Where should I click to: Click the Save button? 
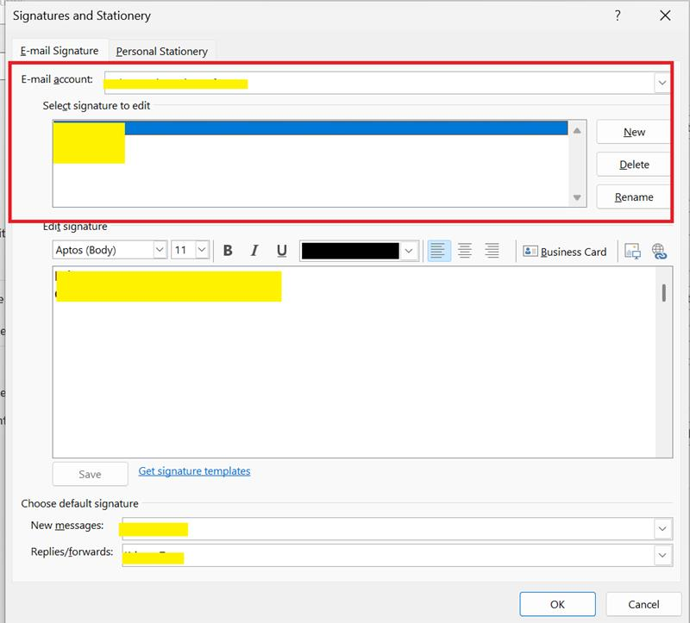pyautogui.click(x=90, y=474)
